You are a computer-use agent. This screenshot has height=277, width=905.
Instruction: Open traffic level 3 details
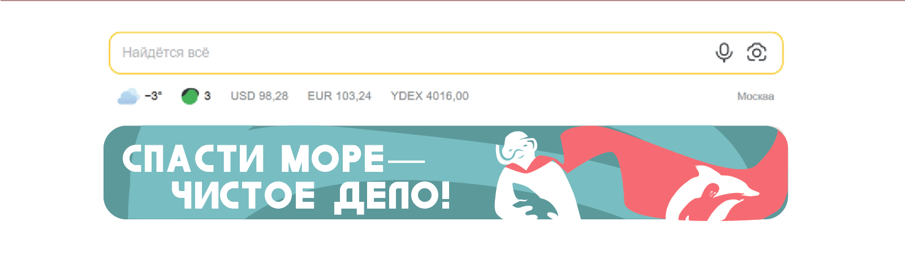208,96
